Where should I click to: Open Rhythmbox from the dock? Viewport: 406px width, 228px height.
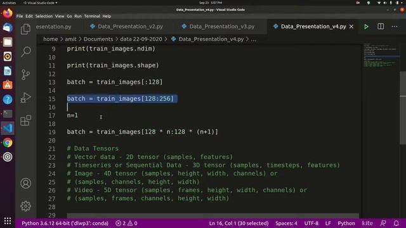click(8, 56)
